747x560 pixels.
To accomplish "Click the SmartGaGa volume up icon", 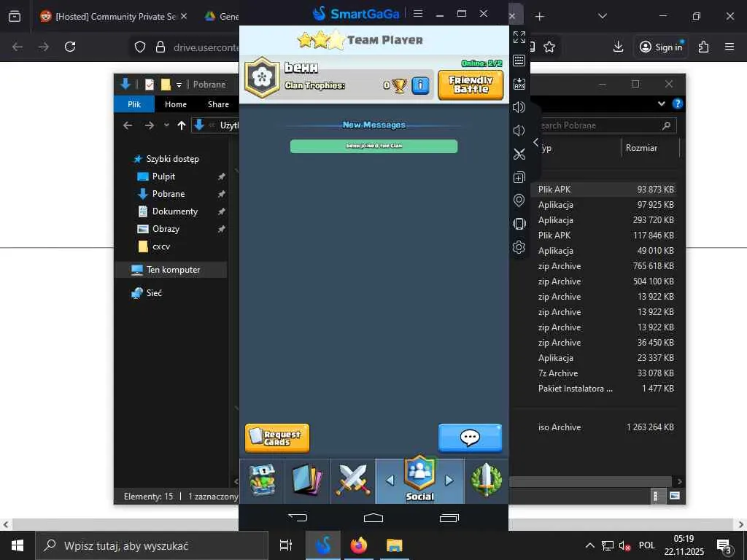I will click(519, 107).
